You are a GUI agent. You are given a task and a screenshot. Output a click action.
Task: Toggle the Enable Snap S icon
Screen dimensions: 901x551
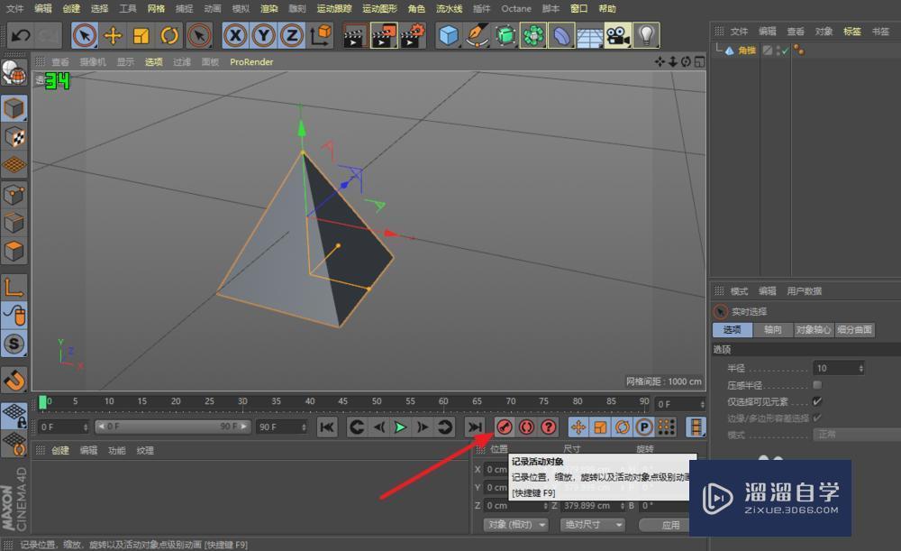(x=14, y=344)
